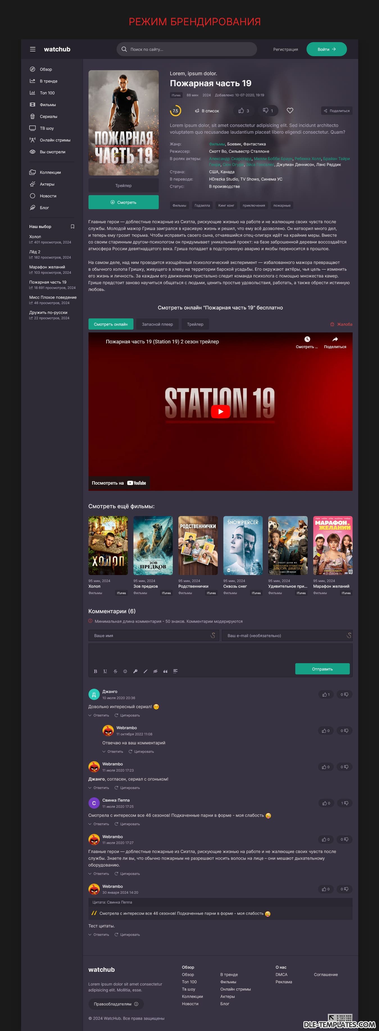The width and height of the screenshot is (379, 1031).
Task: Click the Ваше имя name input field
Action: (153, 636)
